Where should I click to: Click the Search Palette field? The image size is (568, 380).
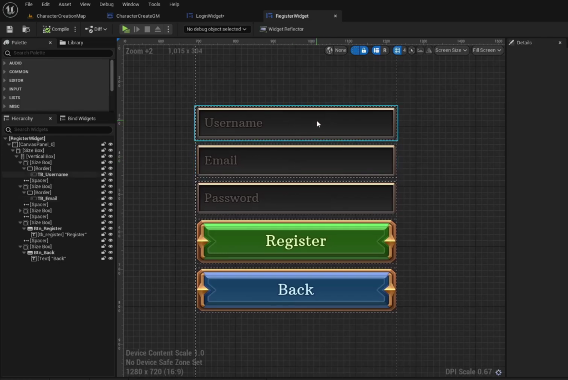point(58,53)
